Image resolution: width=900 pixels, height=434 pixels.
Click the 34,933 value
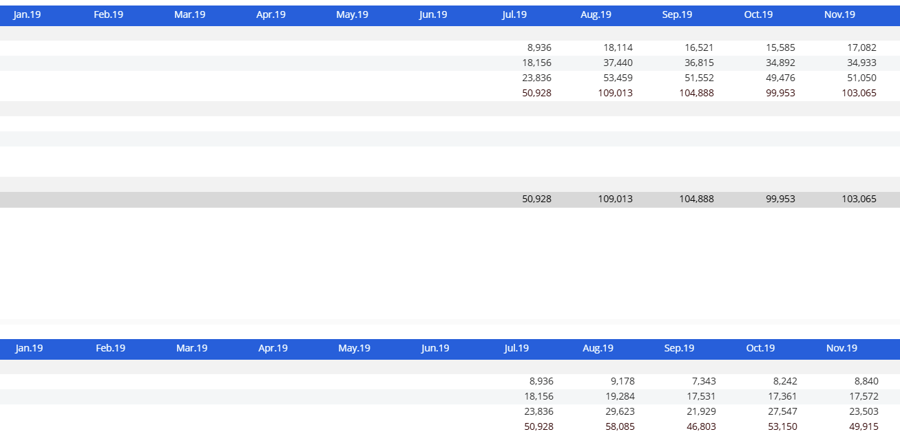pos(861,63)
